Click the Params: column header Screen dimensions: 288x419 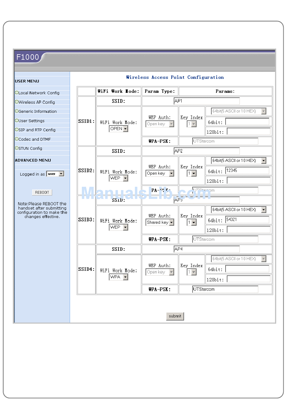(x=225, y=91)
